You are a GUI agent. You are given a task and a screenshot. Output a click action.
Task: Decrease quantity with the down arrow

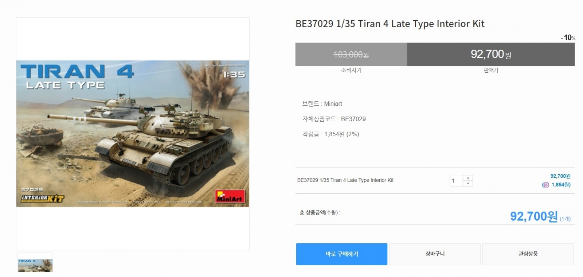[x=468, y=184]
